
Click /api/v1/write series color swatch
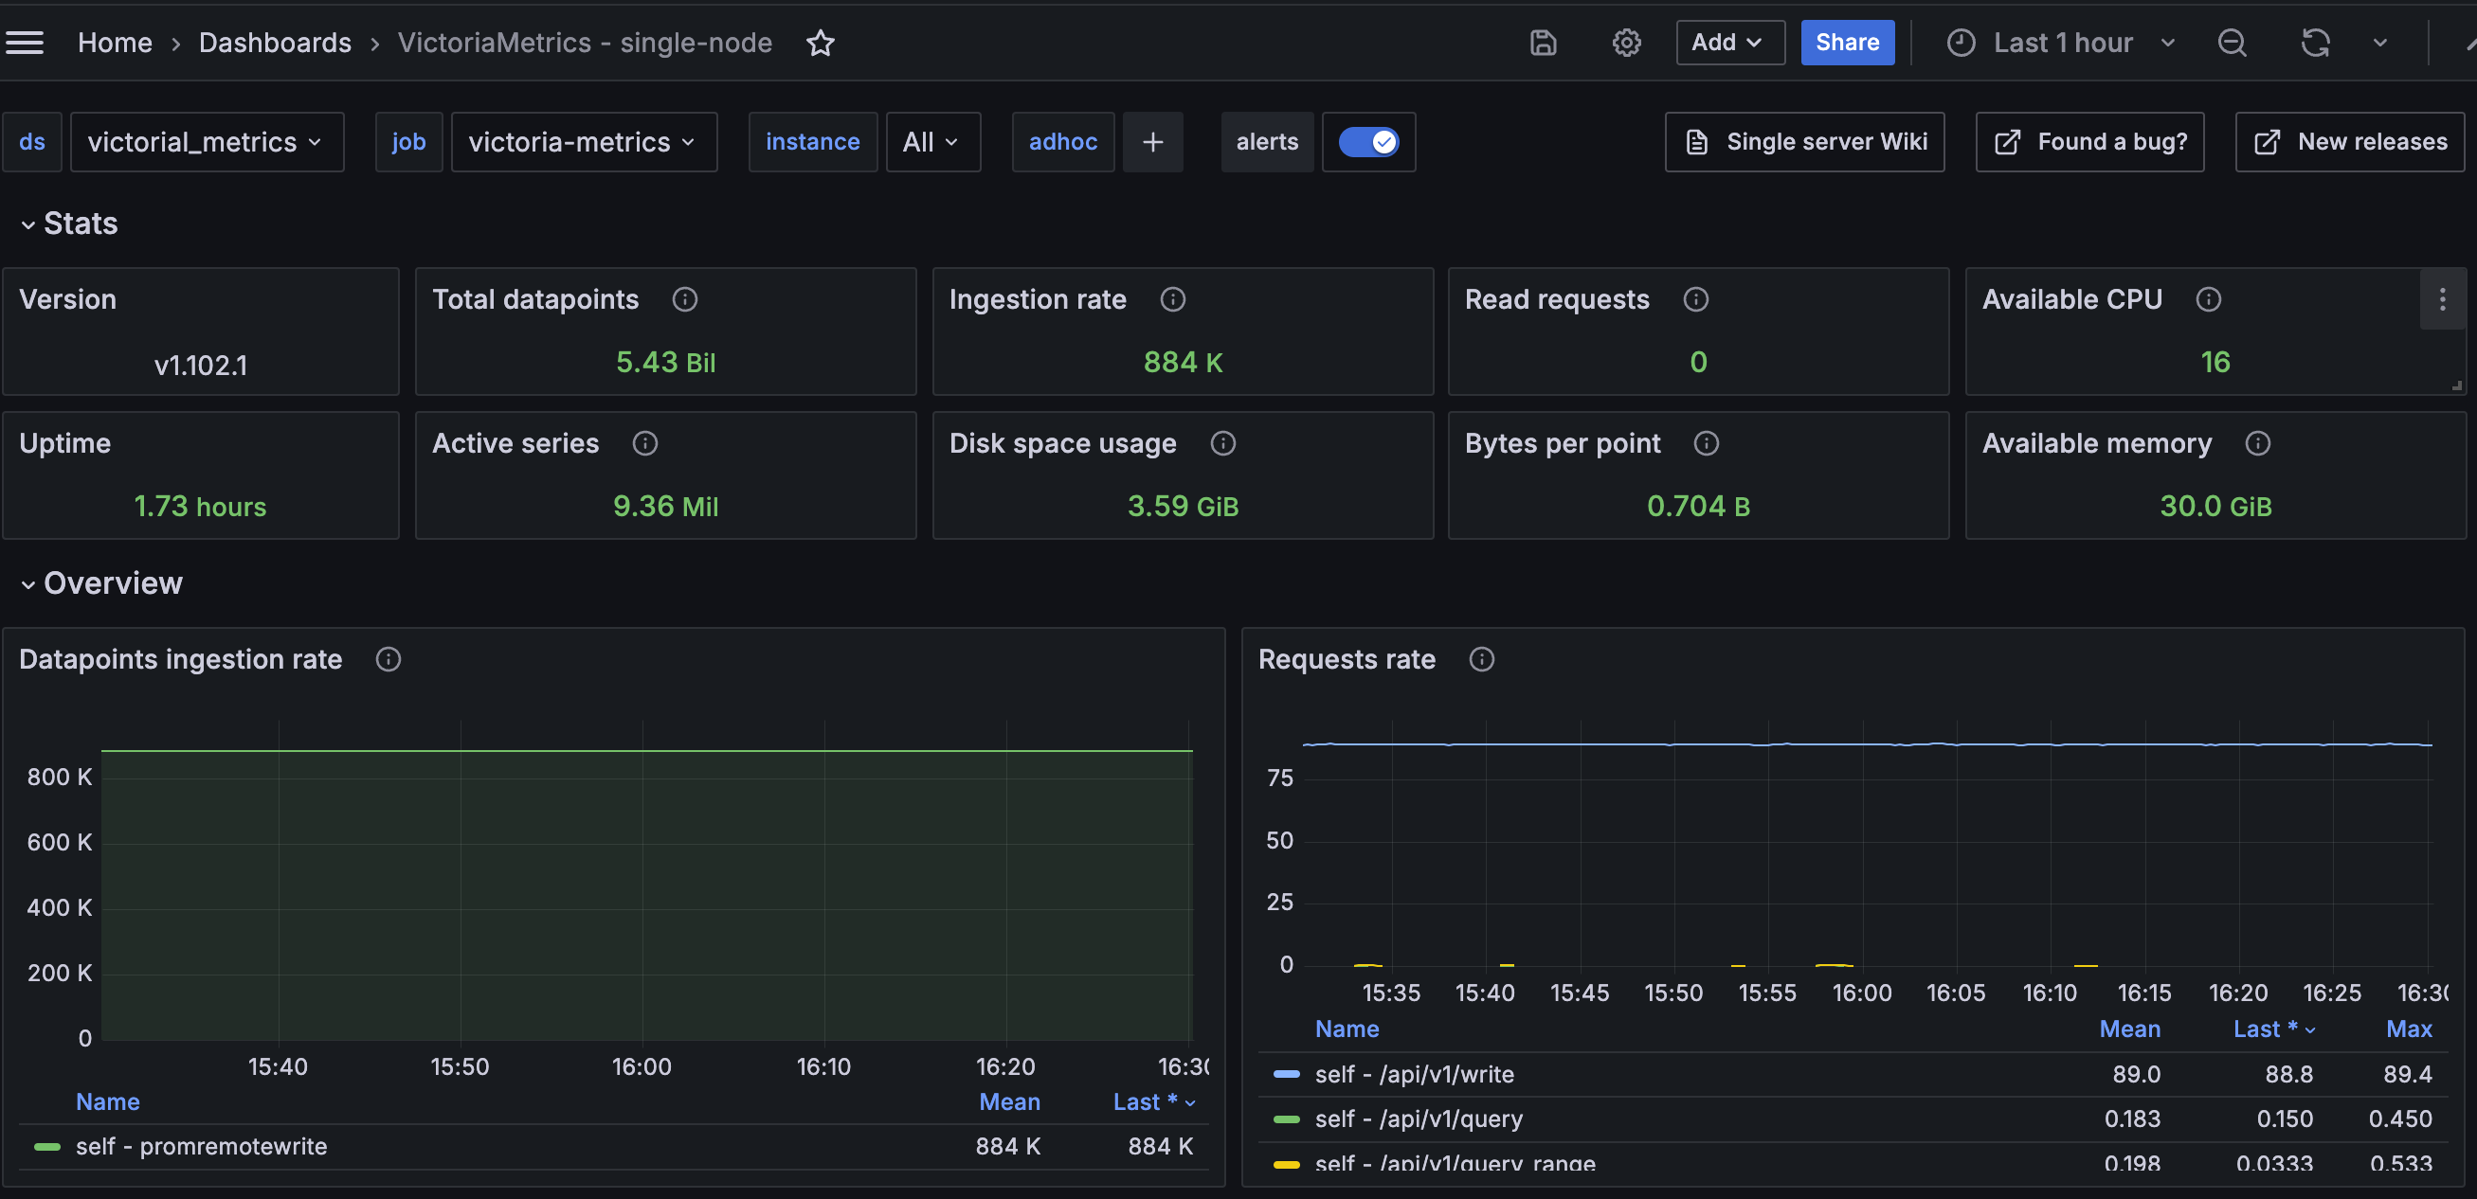click(1287, 1074)
